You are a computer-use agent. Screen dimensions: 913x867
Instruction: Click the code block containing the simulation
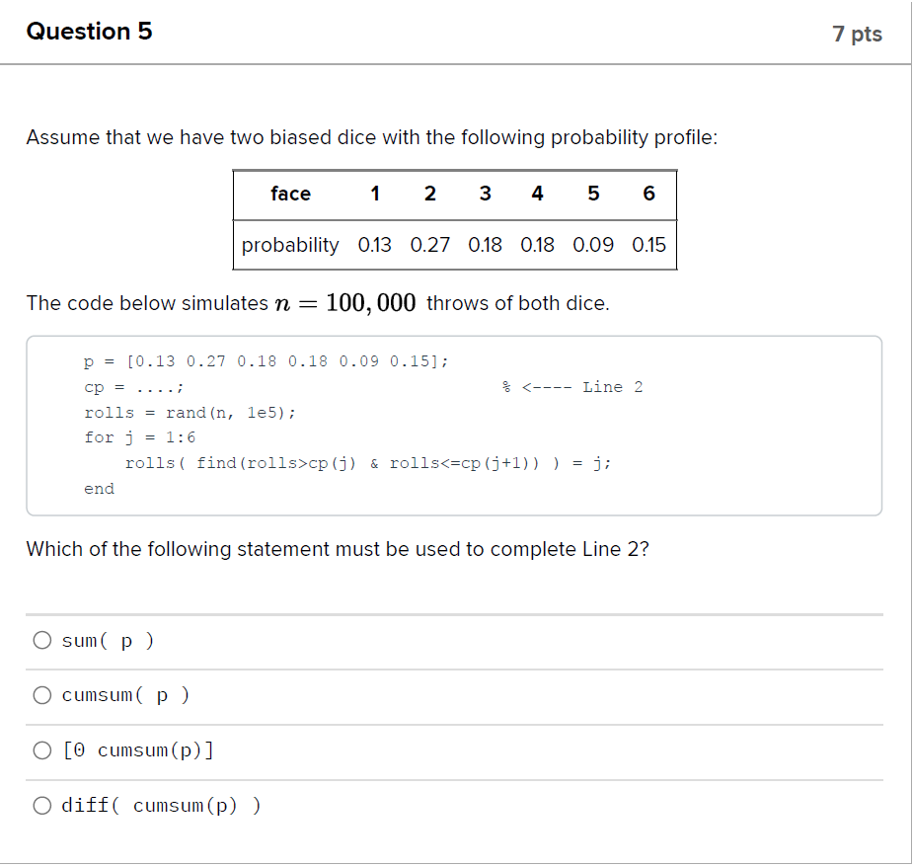(454, 425)
